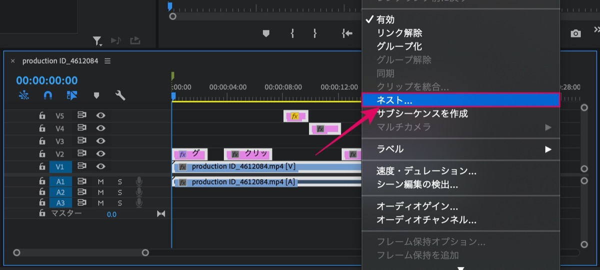Viewport: 600px width, 270px height.
Task: Toggle lock on the Master track
Action: 42,214
